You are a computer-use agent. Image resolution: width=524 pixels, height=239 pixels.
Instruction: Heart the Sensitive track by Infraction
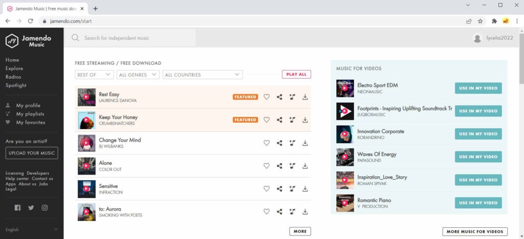266,188
